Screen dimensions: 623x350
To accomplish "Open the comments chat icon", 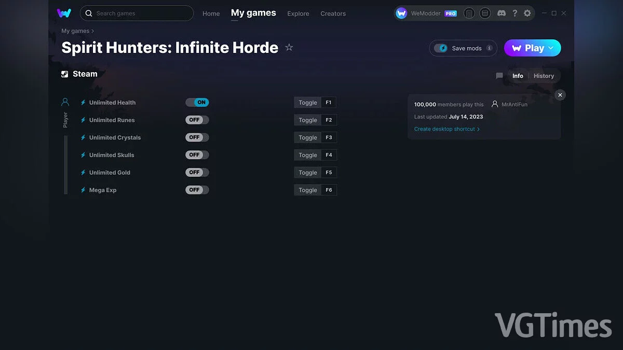I will 499,76.
